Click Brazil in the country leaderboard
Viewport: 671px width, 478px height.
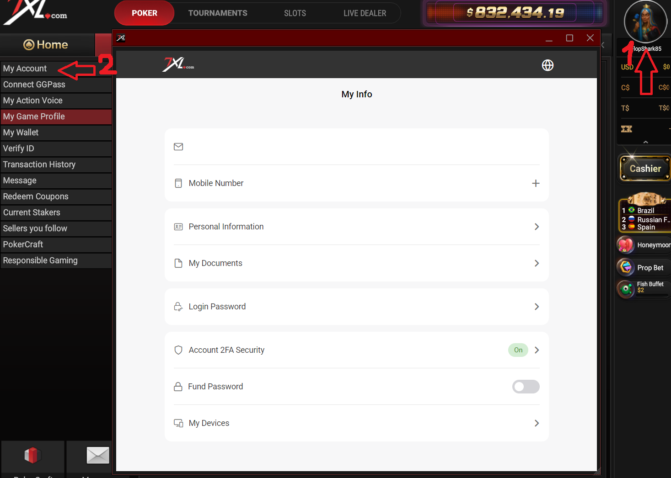(645, 211)
